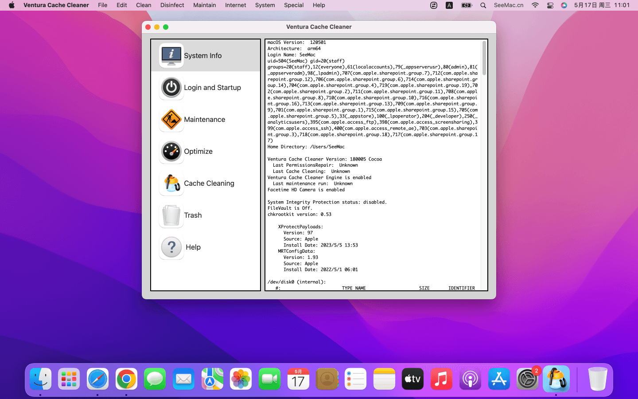Select the Login and Startup label
Image resolution: width=638 pixels, height=399 pixels.
tap(213, 87)
